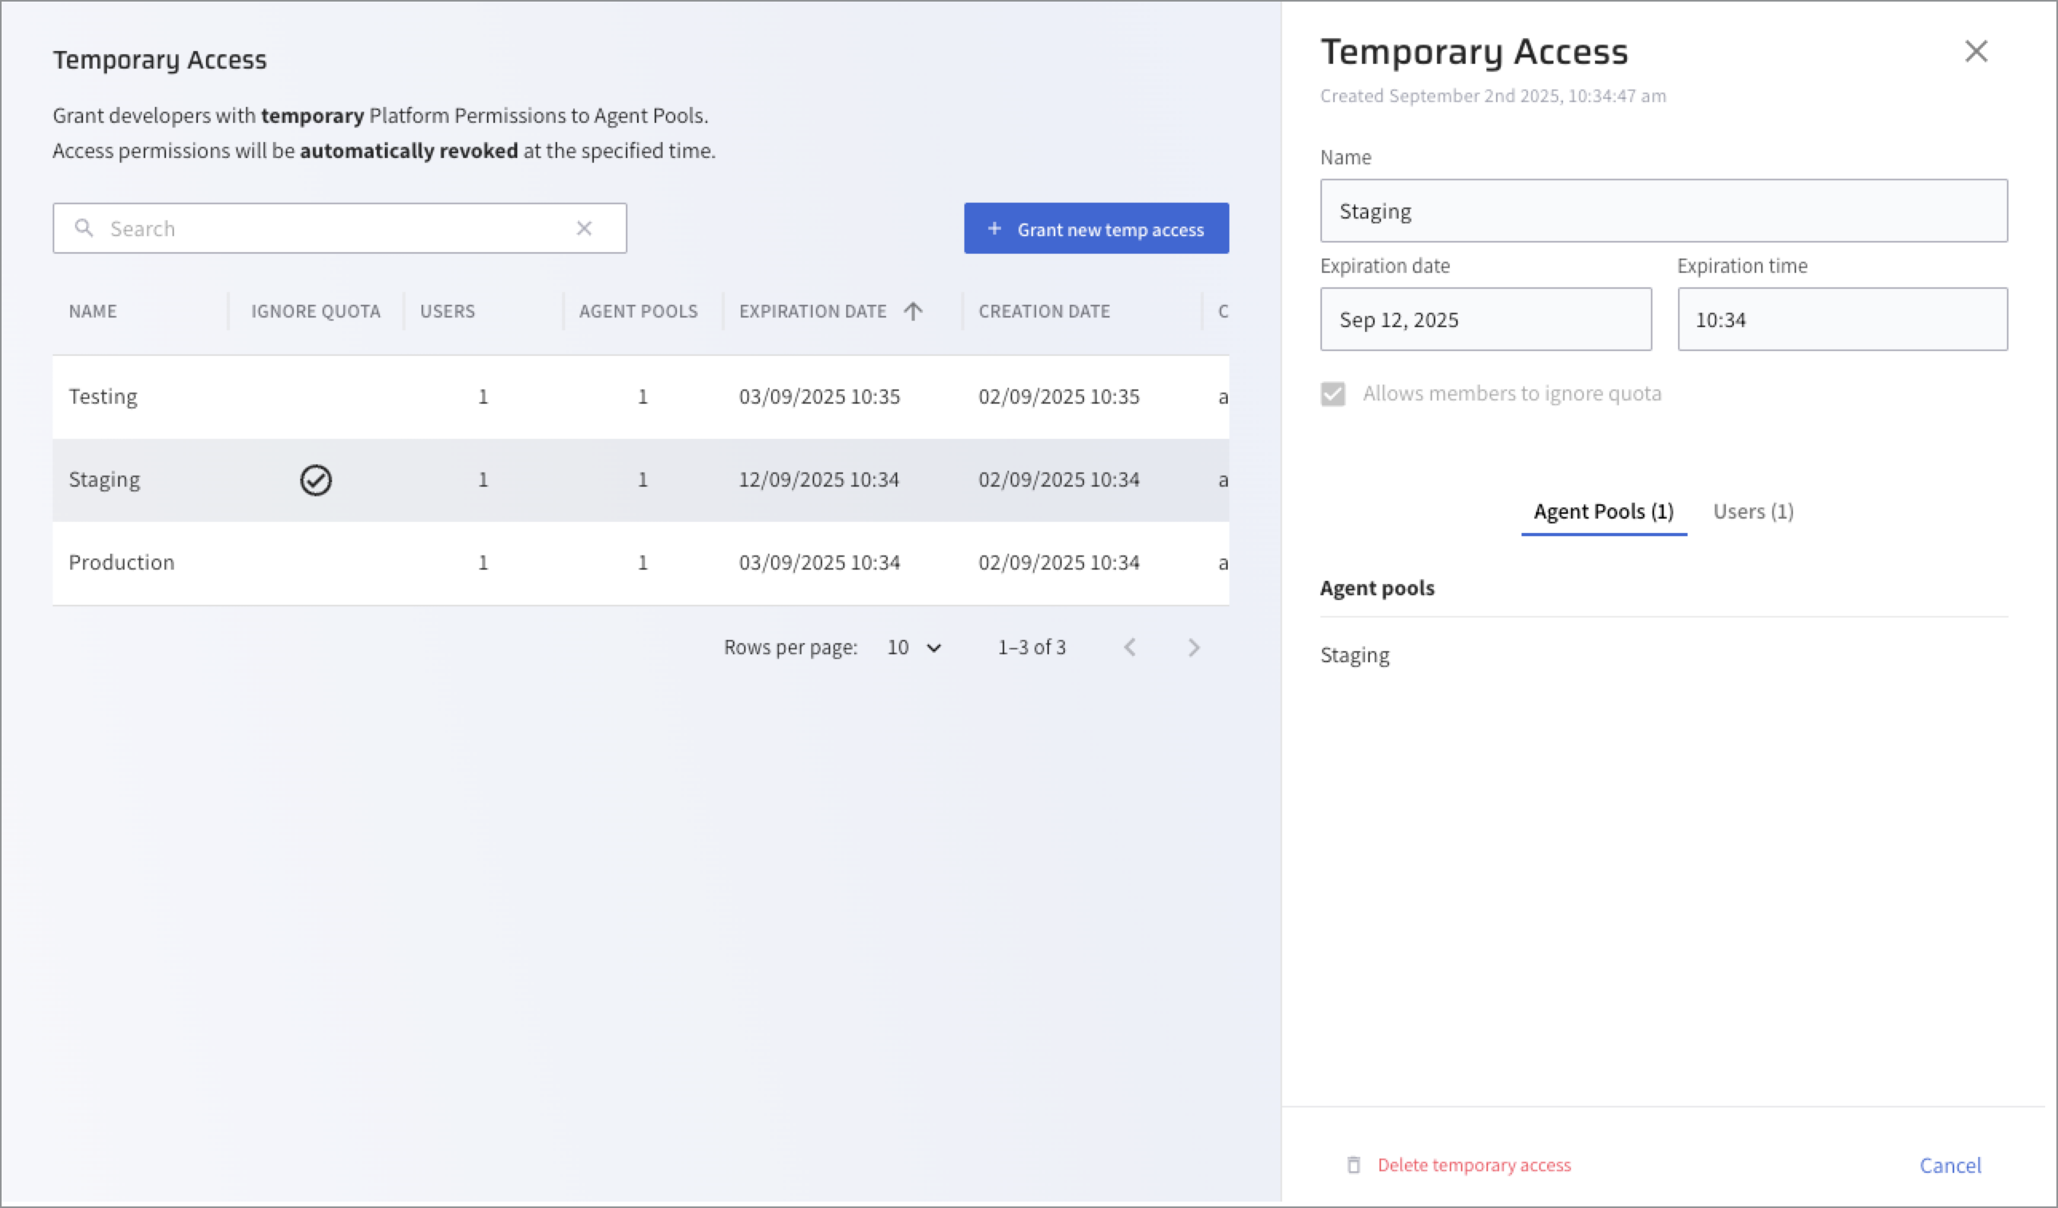Select the Testing row in table

tap(103, 397)
